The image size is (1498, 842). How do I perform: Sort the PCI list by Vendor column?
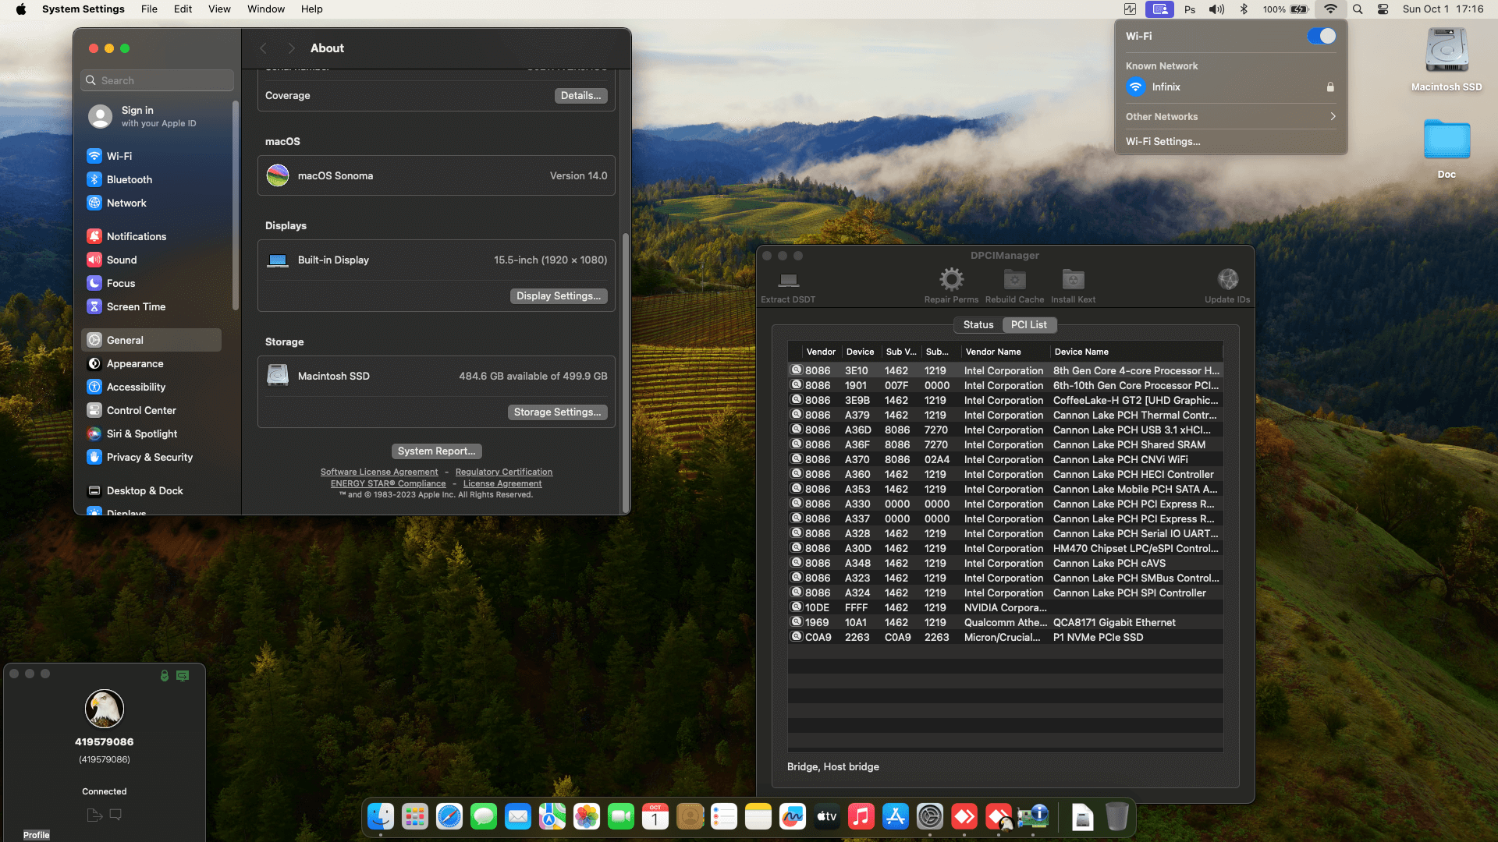pyautogui.click(x=820, y=352)
